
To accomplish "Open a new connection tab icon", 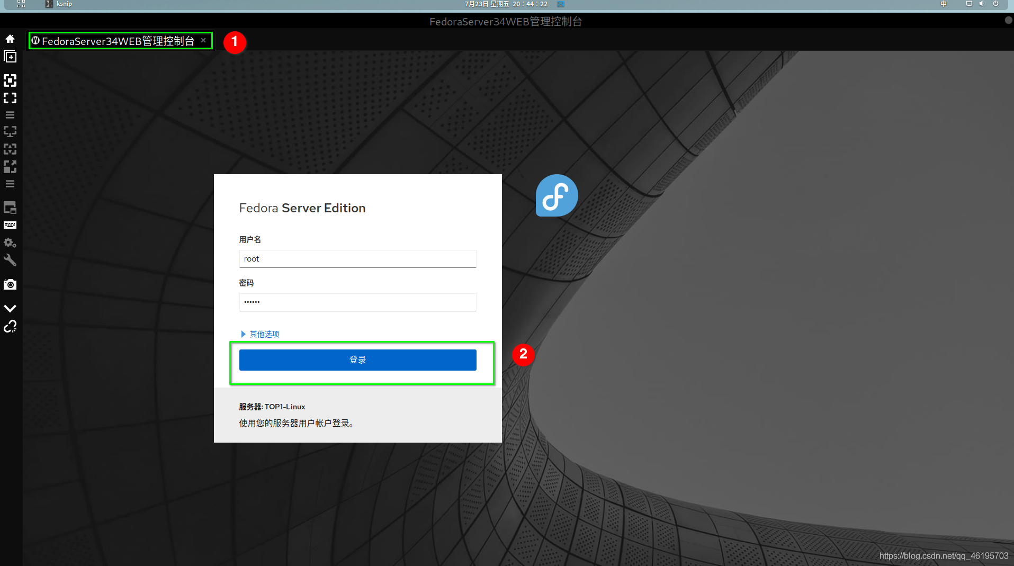I will [x=10, y=57].
